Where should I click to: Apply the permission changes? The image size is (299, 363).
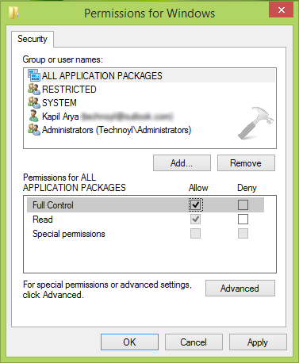coord(258,342)
